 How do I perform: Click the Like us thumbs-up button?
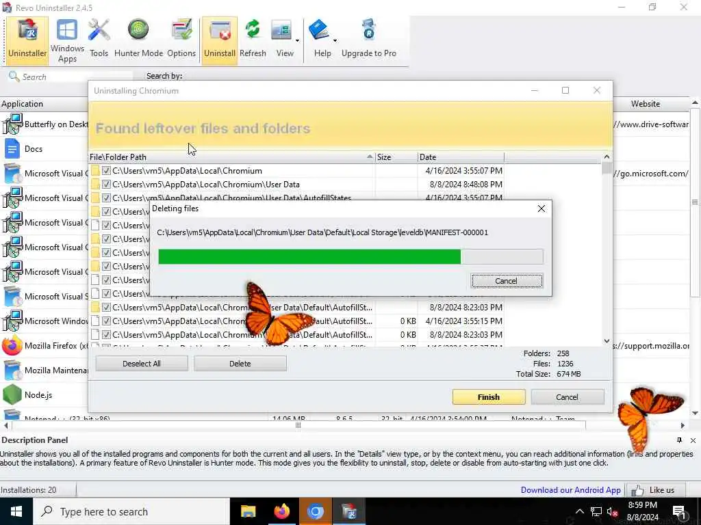coord(657,489)
